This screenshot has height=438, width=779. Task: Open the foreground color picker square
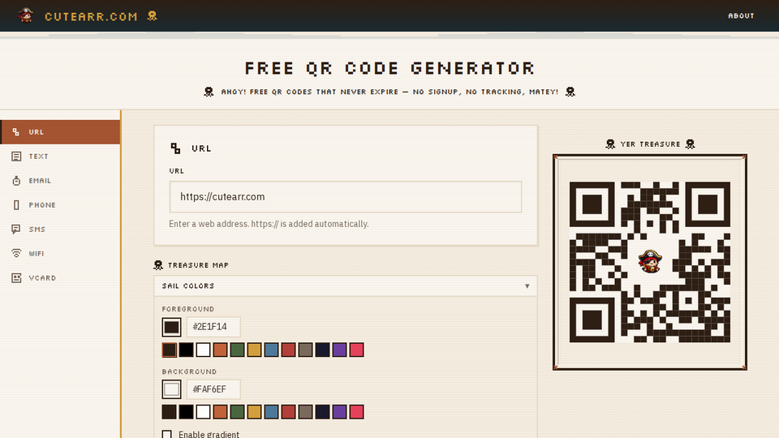[171, 327]
